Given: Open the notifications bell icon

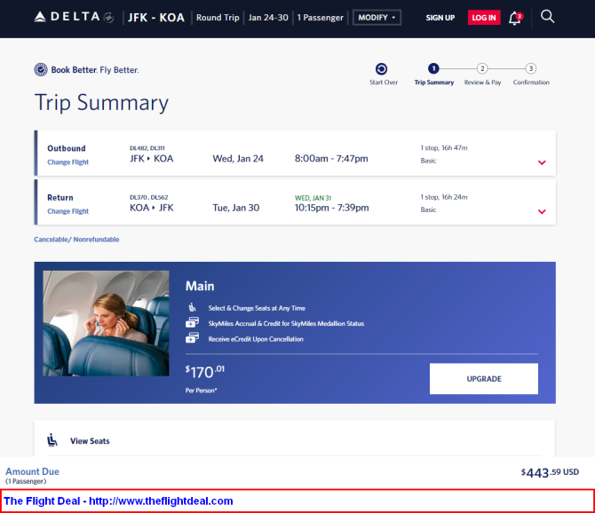Looking at the screenshot, I should (515, 18).
